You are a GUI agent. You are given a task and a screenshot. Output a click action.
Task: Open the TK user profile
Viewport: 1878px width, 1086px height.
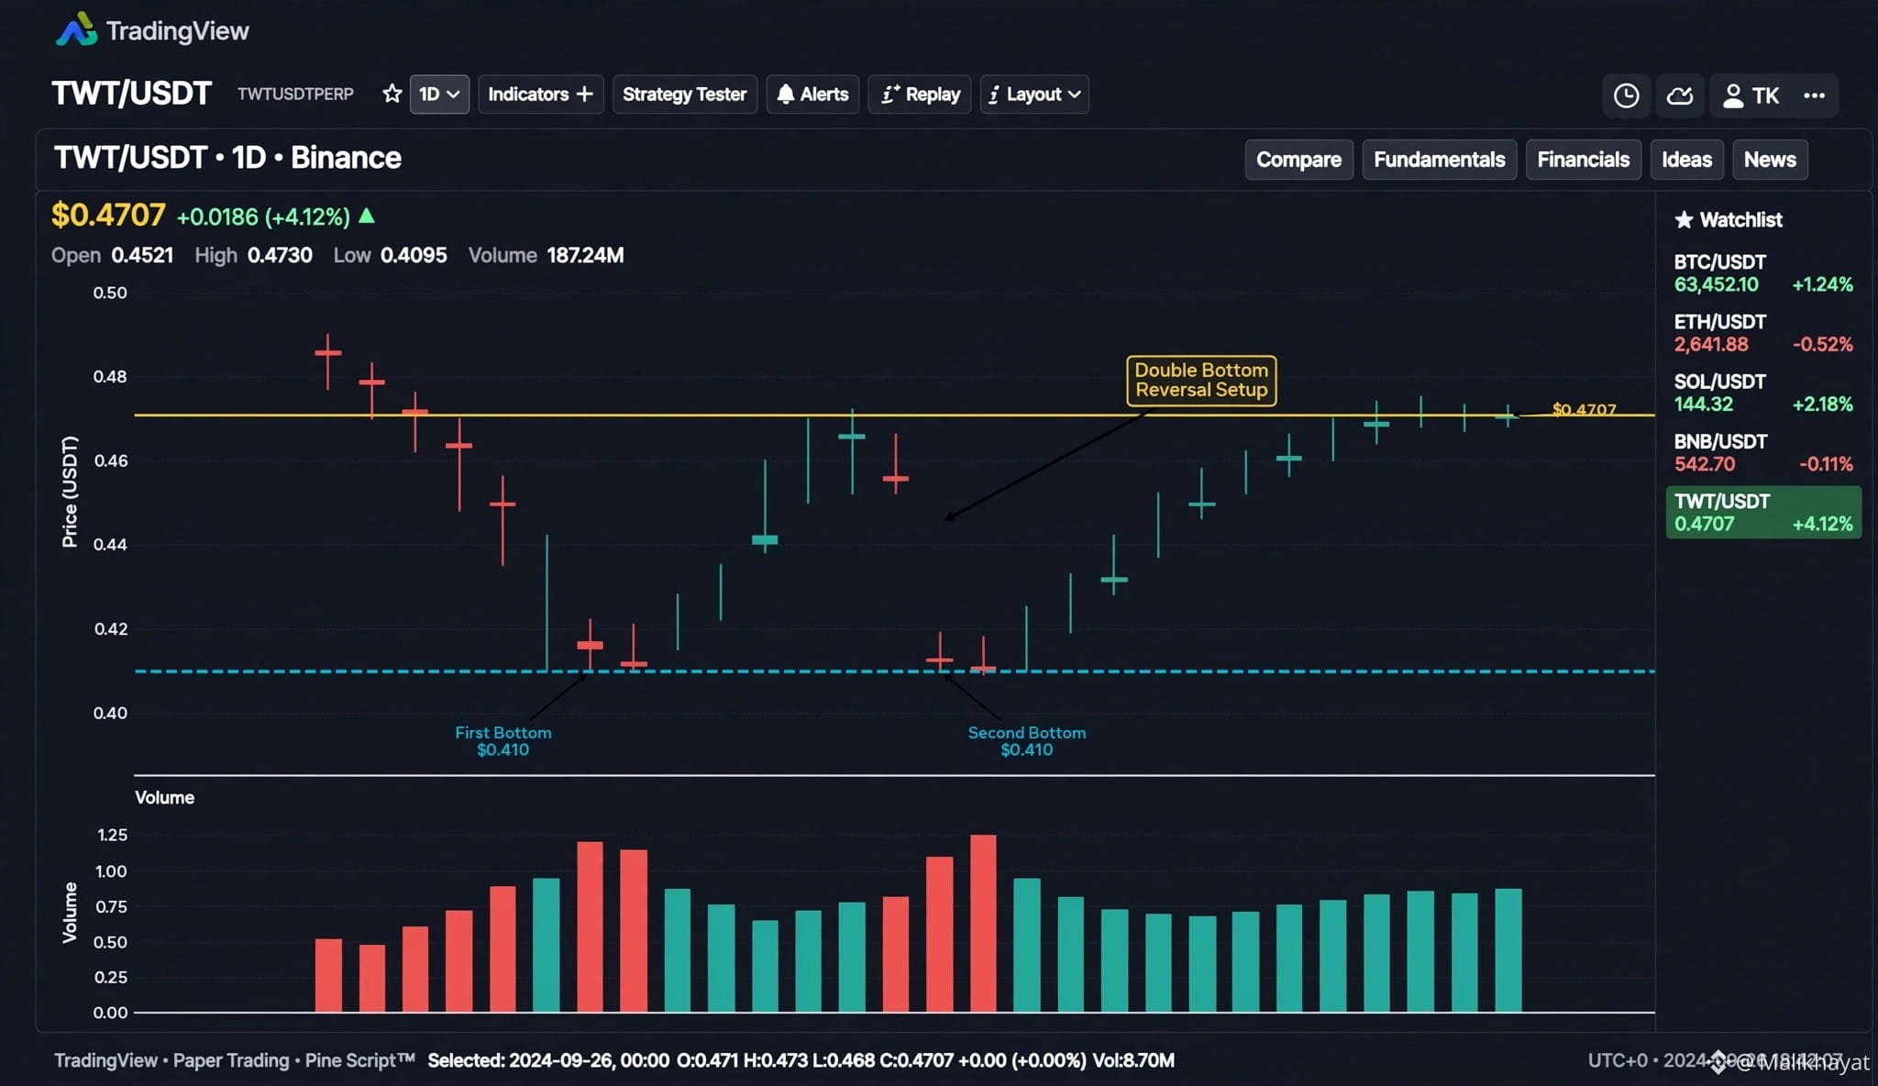point(1751,95)
